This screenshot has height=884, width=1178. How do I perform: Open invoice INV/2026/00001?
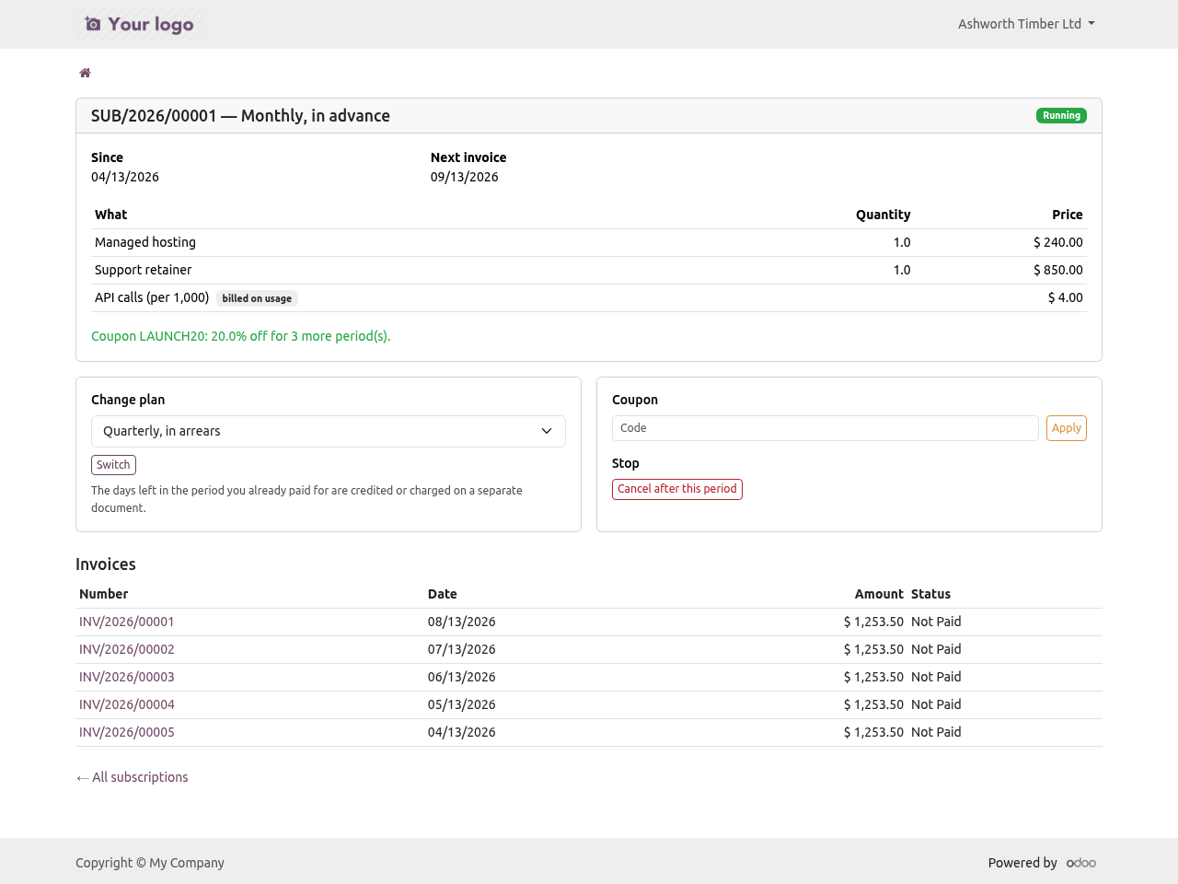[127, 622]
